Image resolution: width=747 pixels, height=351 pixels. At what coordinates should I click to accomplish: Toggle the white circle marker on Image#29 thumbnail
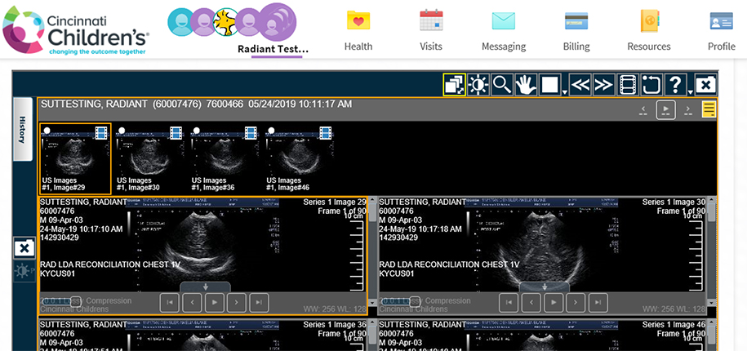[x=47, y=131]
